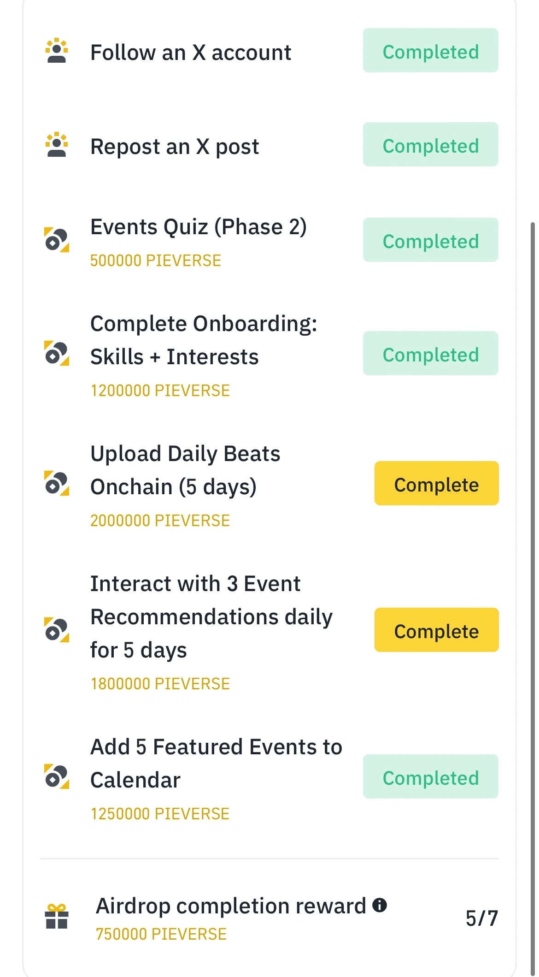Click the Airdrop completion reward gift icon
This screenshot has width=539, height=977.
pyautogui.click(x=57, y=916)
